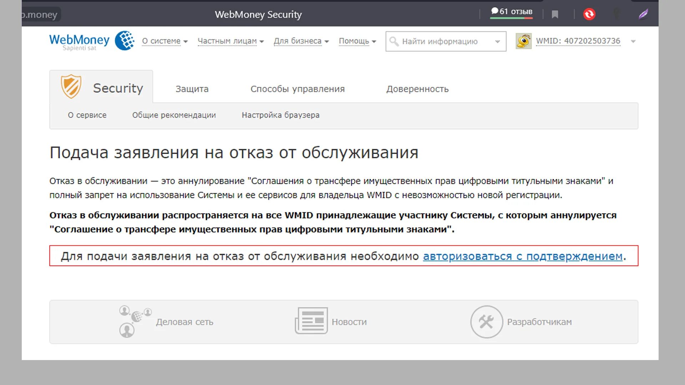This screenshot has height=385, width=685.
Task: Click the WMID: 407202503736 link
Action: (x=578, y=41)
